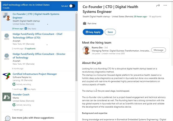Save this job with Save button

110,32
